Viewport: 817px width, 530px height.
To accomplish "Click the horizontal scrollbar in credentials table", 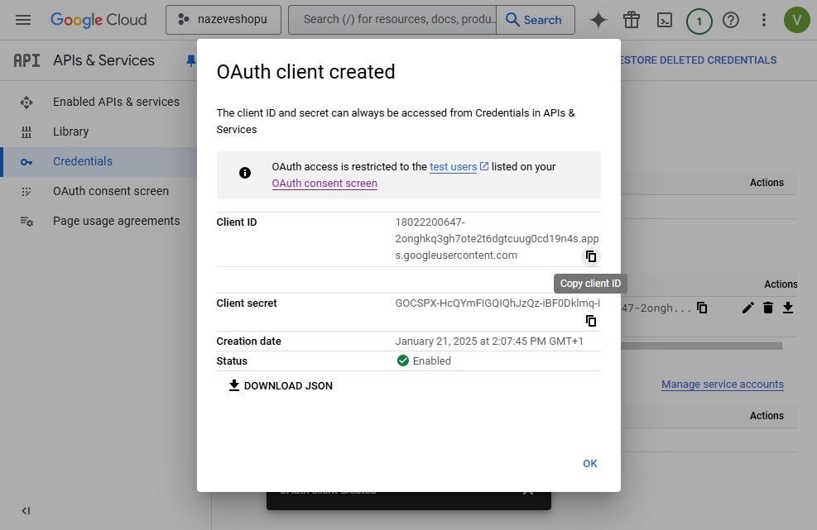I will [701, 346].
